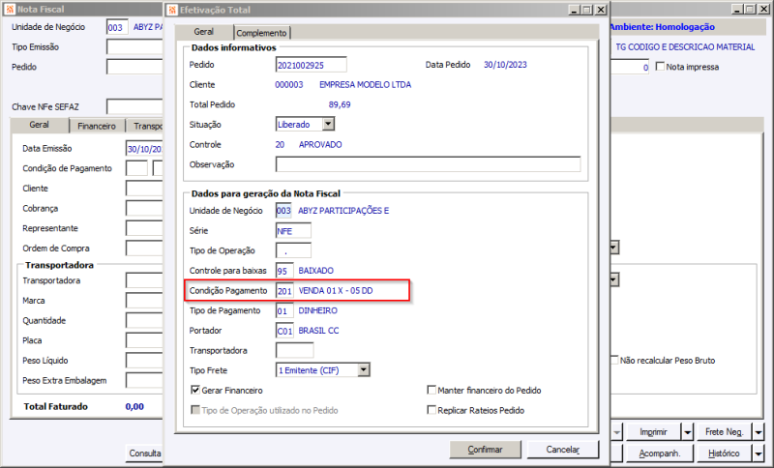774x468 pixels.
Task: Click the Chave NFe SEFAZ field
Action: pyautogui.click(x=134, y=106)
